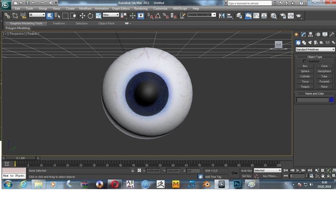
Task: Open quick access toolbar dropdown arrow
Action: [56, 3]
